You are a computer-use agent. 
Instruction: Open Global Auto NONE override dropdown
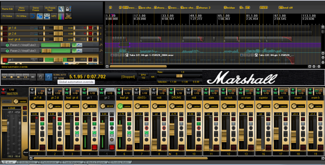60,78
